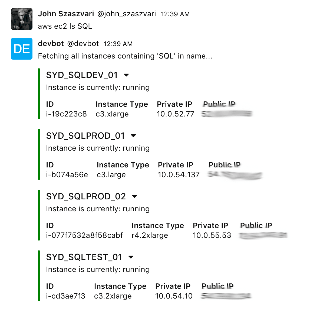Select the SYD_SQLDEV_01 instance title
The image size is (310, 311).
[x=82, y=75]
